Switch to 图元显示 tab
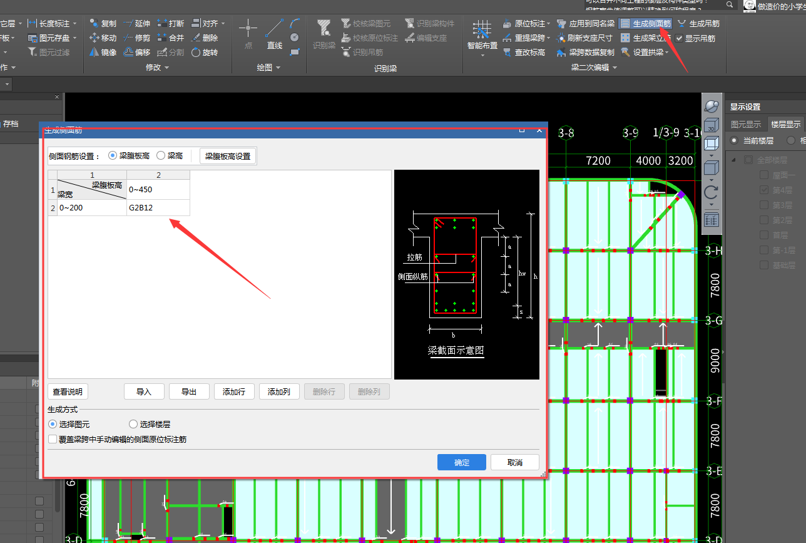The width and height of the screenshot is (806, 543). tap(746, 124)
